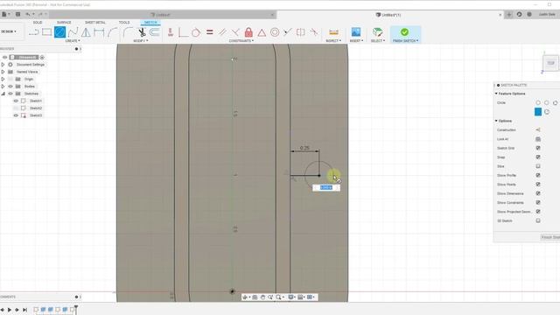Select the Trim scissors tool
The width and height of the screenshot is (560, 315).
pos(142,32)
